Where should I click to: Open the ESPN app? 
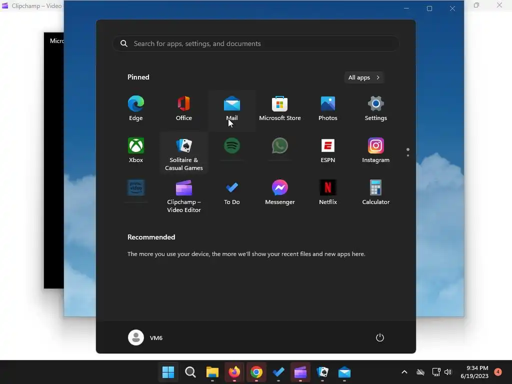[x=328, y=151]
